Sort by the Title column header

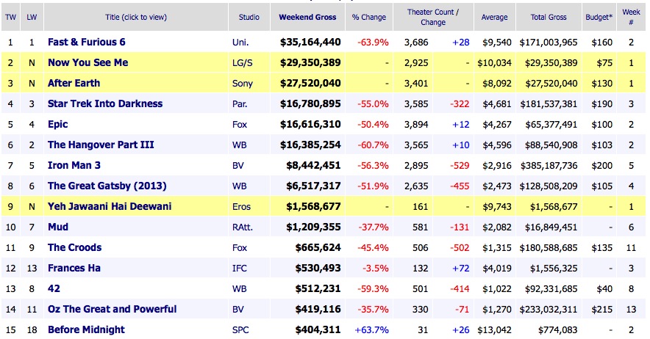point(136,18)
